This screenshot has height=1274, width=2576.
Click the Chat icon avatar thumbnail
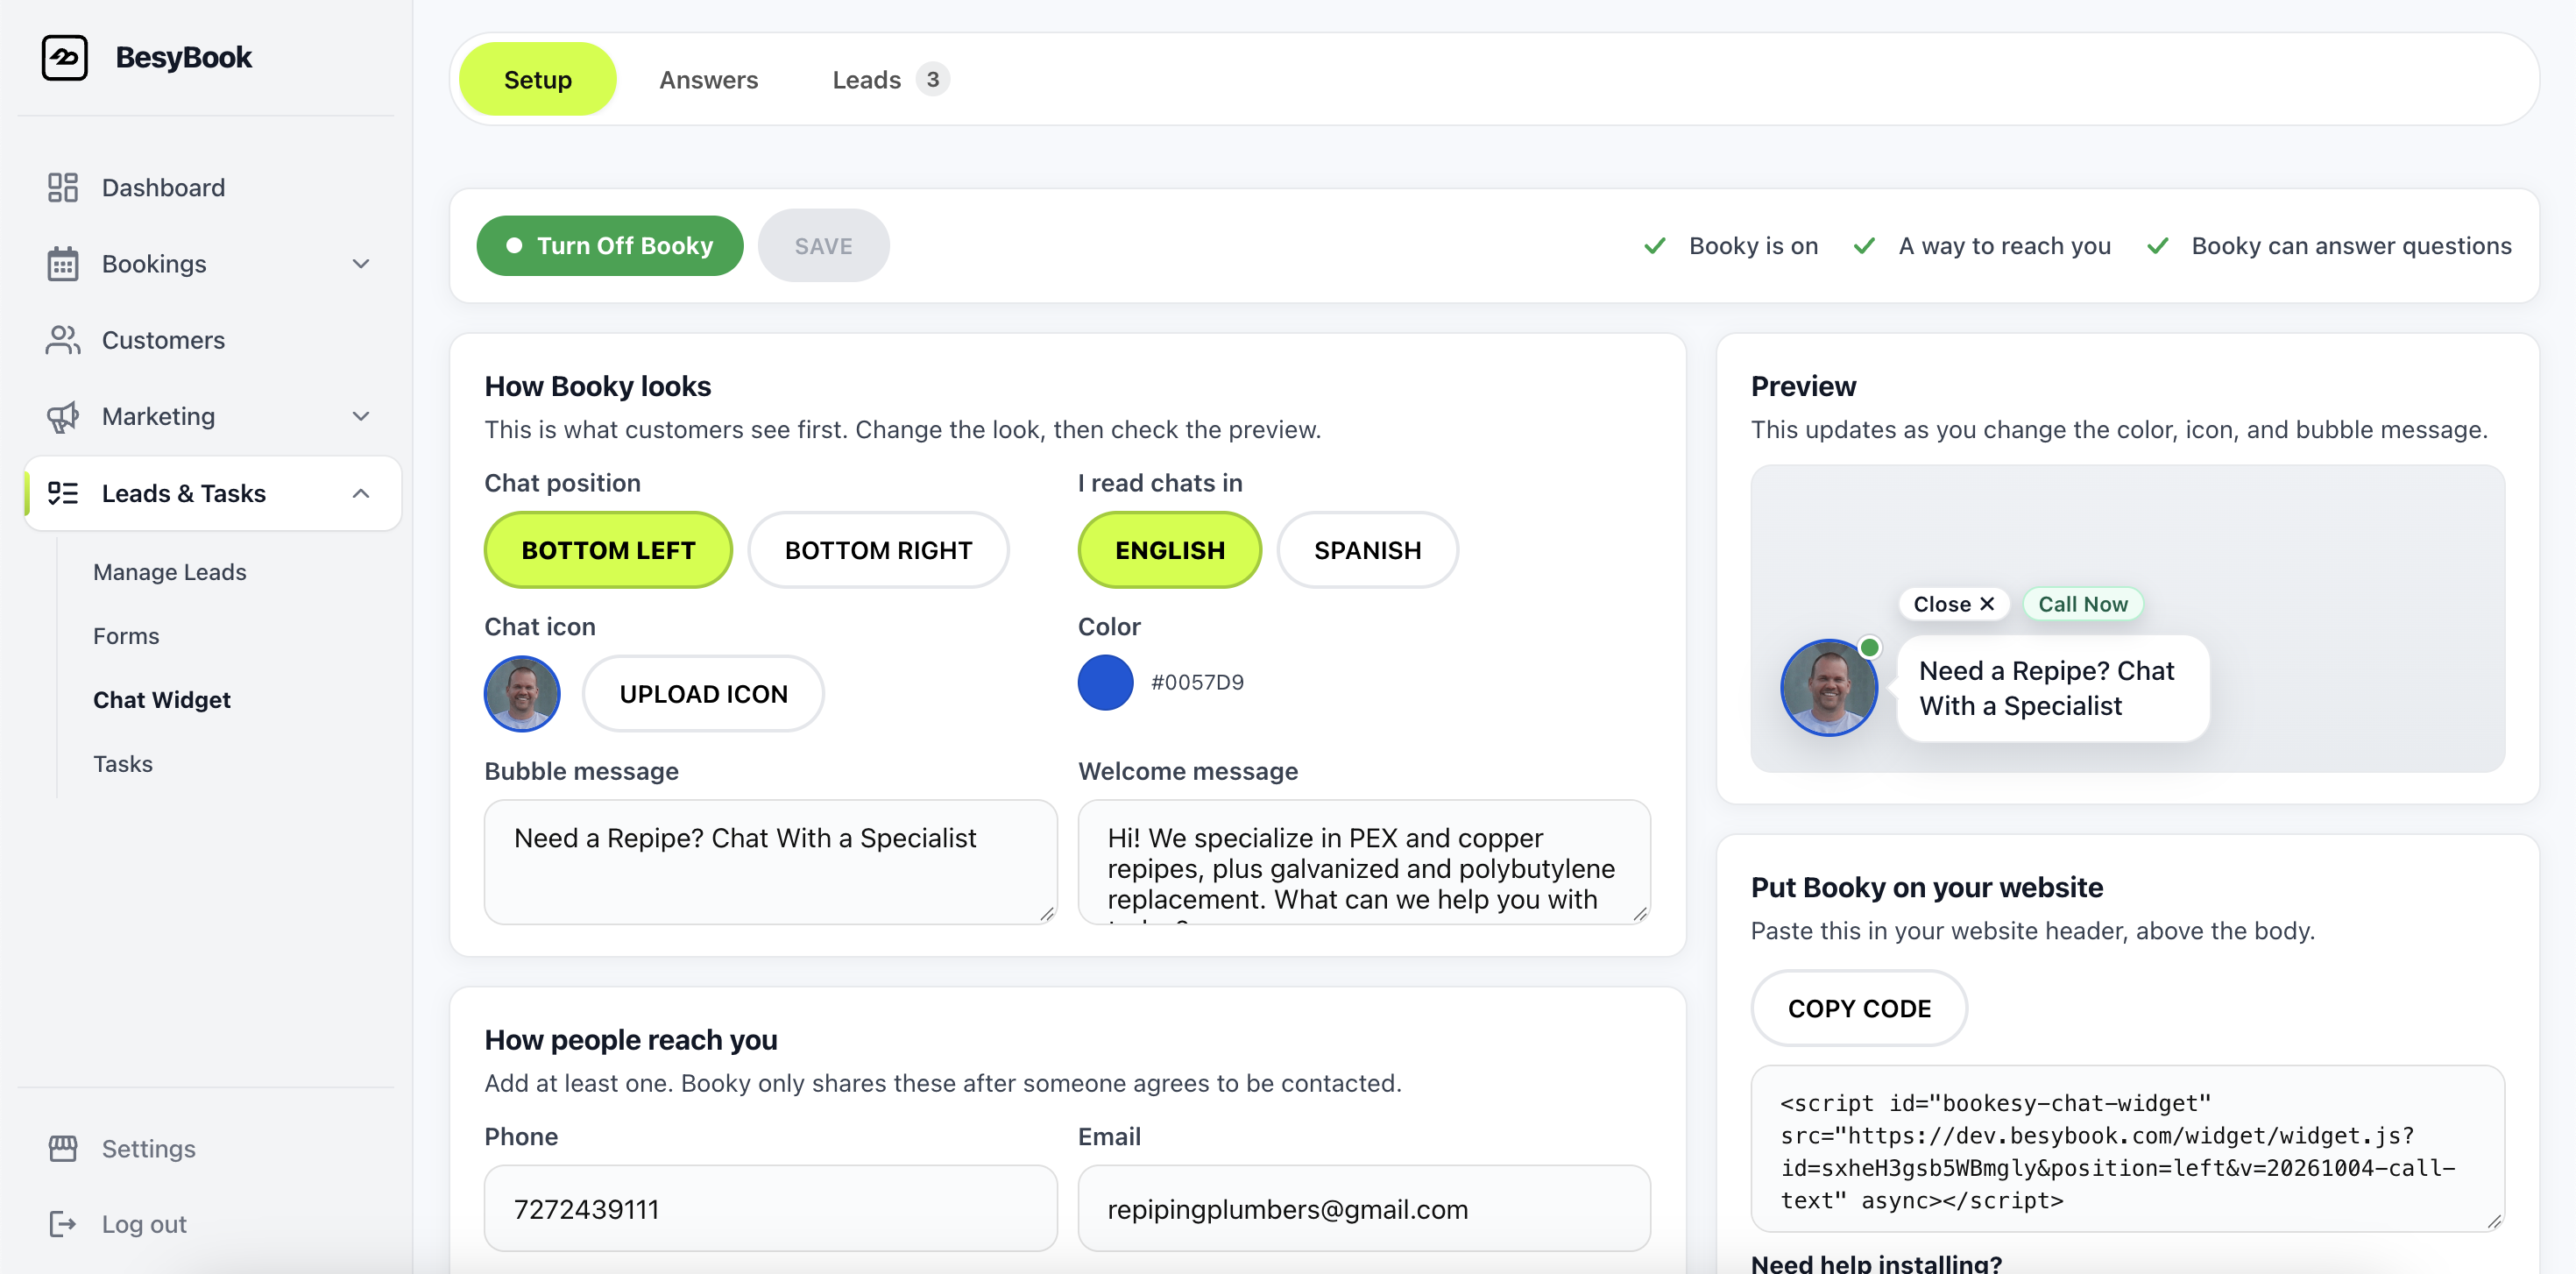tap(522, 694)
